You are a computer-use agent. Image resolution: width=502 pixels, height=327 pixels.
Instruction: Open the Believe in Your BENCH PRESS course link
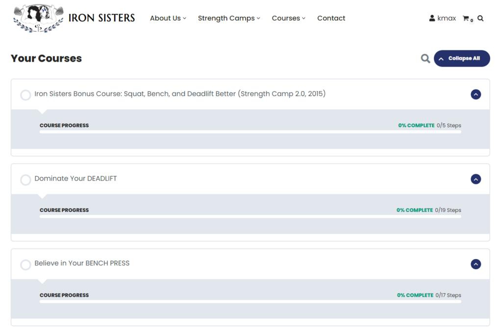pos(82,263)
